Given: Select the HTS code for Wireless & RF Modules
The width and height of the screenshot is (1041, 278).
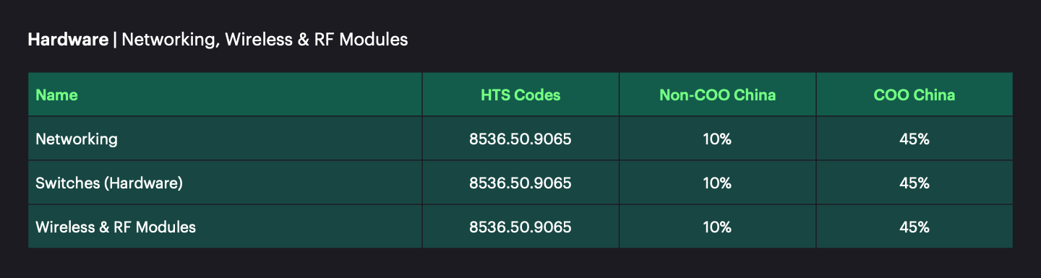Looking at the screenshot, I should click(520, 227).
